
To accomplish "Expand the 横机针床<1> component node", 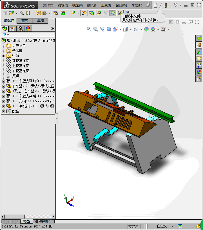I will [4, 106].
